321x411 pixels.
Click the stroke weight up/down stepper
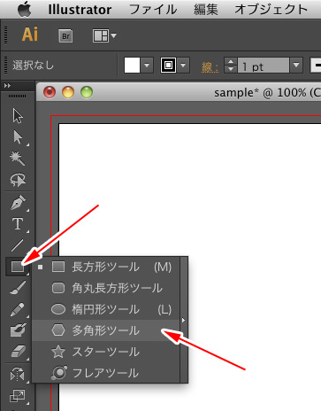pos(231,66)
